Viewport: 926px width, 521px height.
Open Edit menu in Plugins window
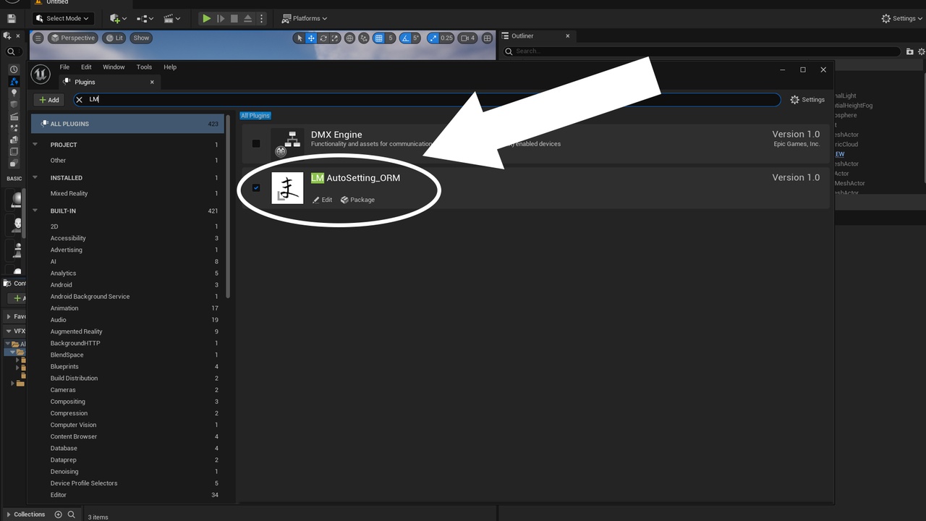pyautogui.click(x=86, y=67)
